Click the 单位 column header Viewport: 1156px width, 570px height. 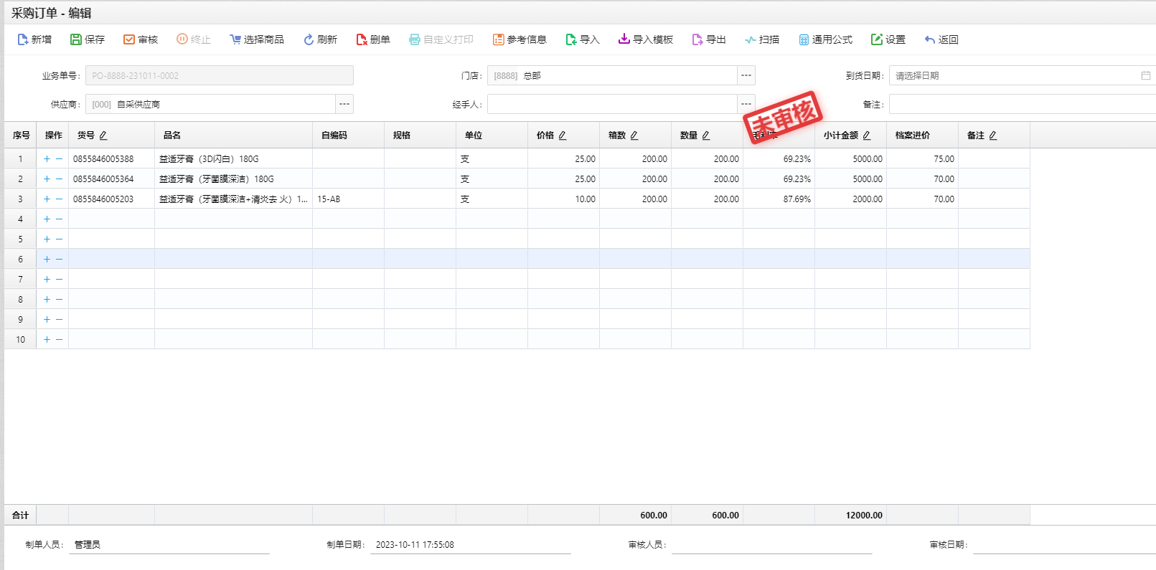pyautogui.click(x=492, y=136)
